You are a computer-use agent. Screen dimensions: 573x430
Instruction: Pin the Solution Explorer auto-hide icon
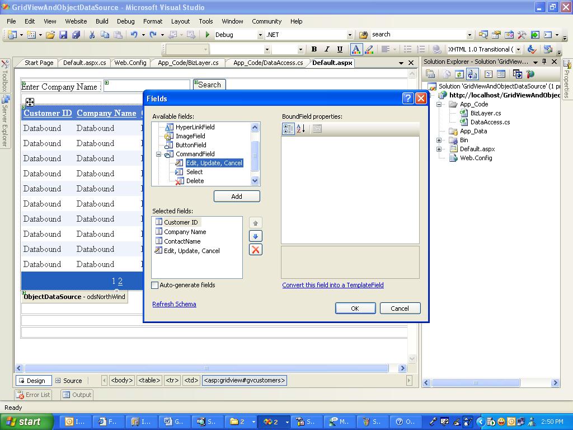[x=544, y=62]
